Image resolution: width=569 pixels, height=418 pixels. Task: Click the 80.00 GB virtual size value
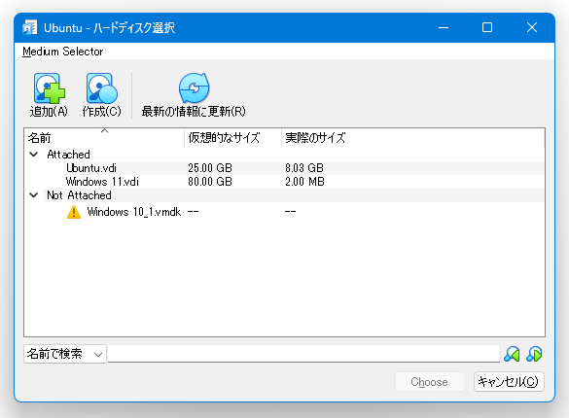click(x=210, y=182)
